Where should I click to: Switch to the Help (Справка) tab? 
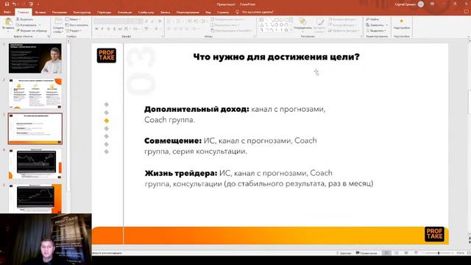pyautogui.click(x=222, y=13)
